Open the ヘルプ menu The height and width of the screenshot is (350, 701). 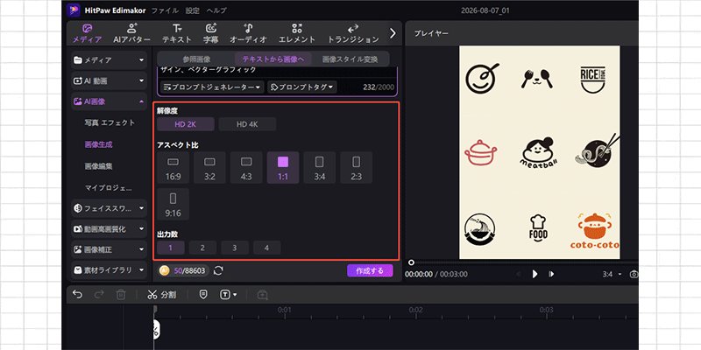216,10
